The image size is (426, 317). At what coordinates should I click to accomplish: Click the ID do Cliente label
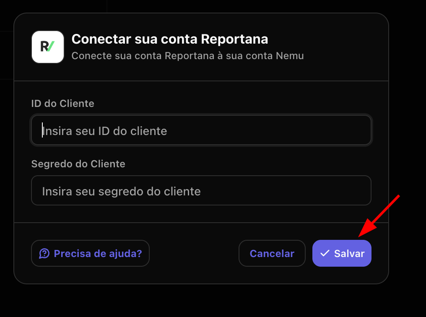(x=63, y=104)
